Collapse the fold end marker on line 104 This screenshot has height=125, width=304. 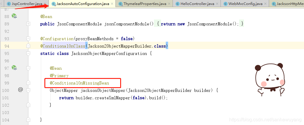point(28,120)
